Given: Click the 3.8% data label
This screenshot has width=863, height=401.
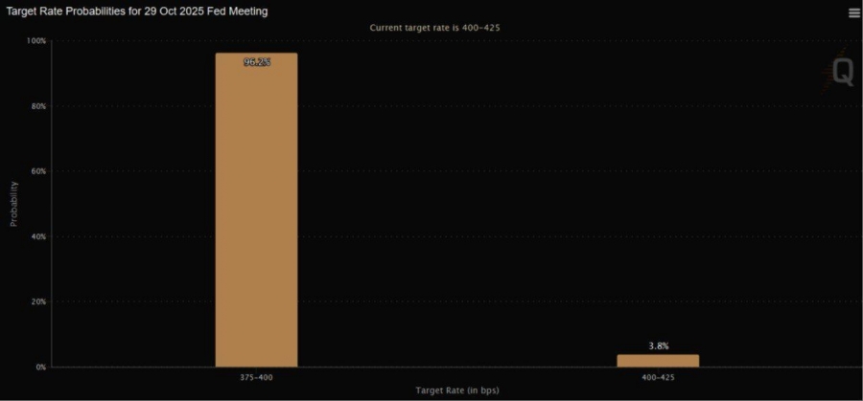Looking at the screenshot, I should 658,346.
